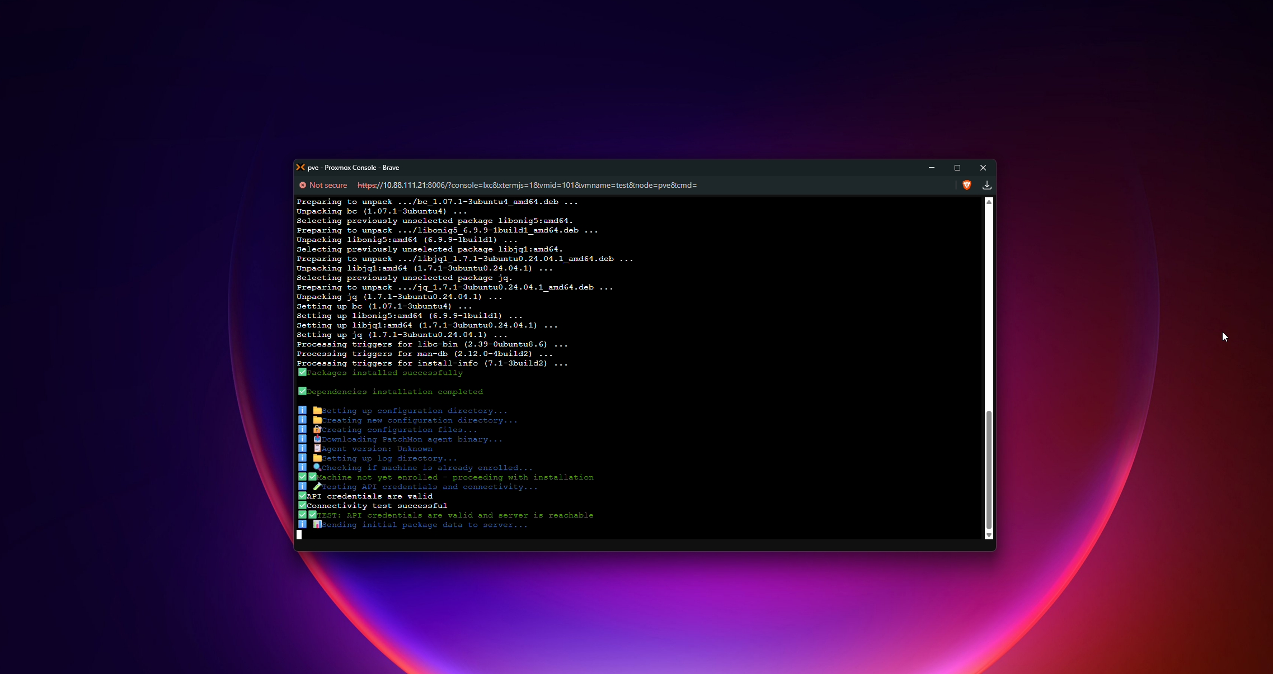Click the Not secure warning indicator
Viewport: 1273px width, 674px height.
tap(323, 185)
